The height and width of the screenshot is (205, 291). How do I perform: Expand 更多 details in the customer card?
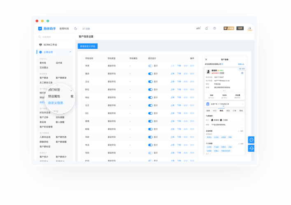(x=224, y=91)
